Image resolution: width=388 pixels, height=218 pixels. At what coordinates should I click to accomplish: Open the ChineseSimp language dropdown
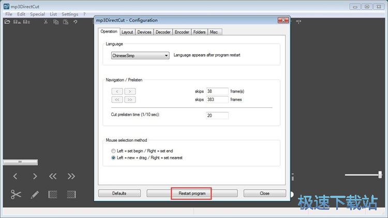(140, 56)
